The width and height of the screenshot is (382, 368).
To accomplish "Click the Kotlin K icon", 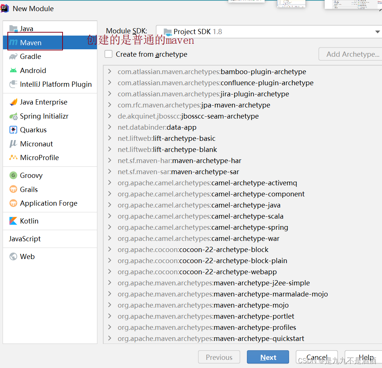I will point(13,221).
